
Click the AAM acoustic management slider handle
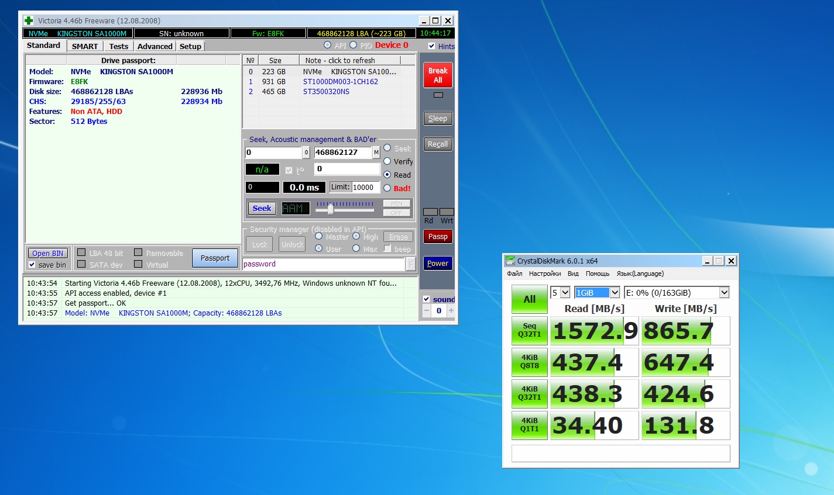pyautogui.click(x=331, y=209)
